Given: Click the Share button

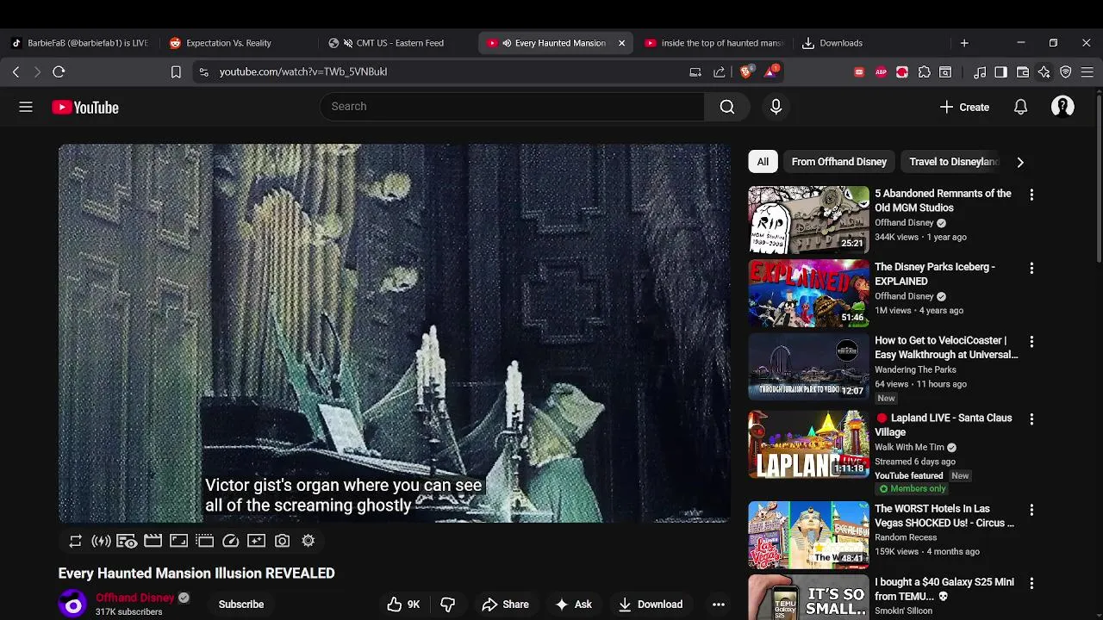Looking at the screenshot, I should tap(506, 604).
